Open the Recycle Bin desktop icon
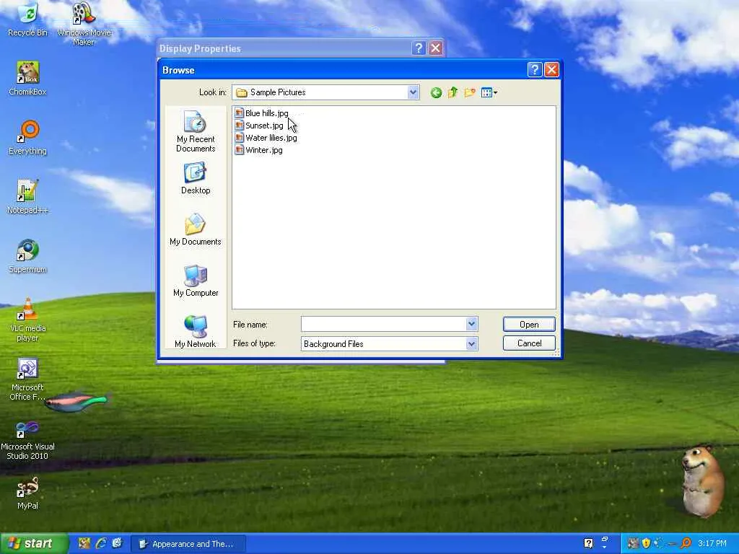The height and width of the screenshot is (554, 739). [28, 19]
